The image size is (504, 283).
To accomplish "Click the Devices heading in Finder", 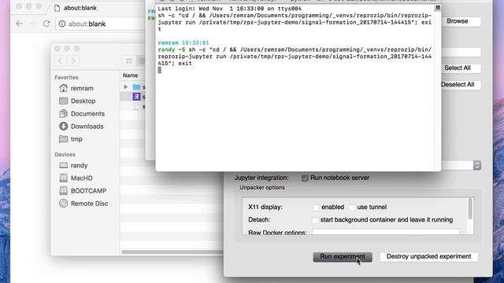I will click(65, 155).
